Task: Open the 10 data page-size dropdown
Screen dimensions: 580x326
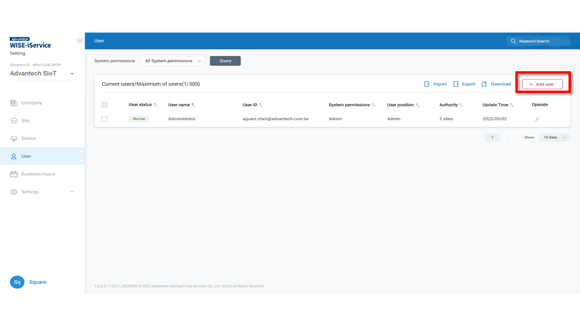Action: (x=555, y=138)
